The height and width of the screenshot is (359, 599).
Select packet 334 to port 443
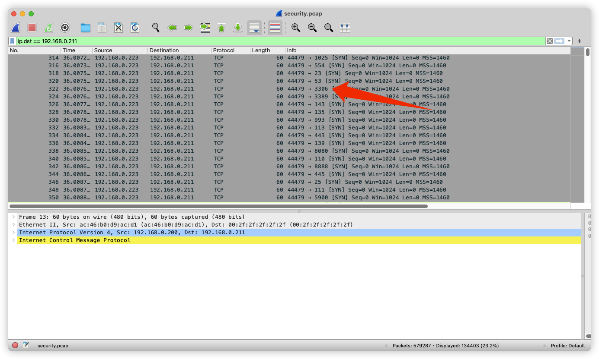(289, 135)
